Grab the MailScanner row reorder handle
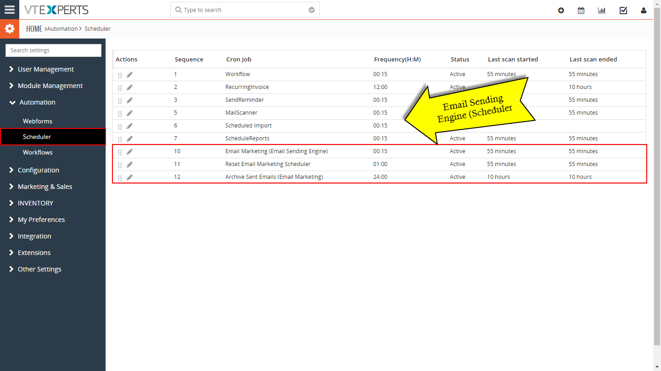The height and width of the screenshot is (371, 661). [120, 114]
